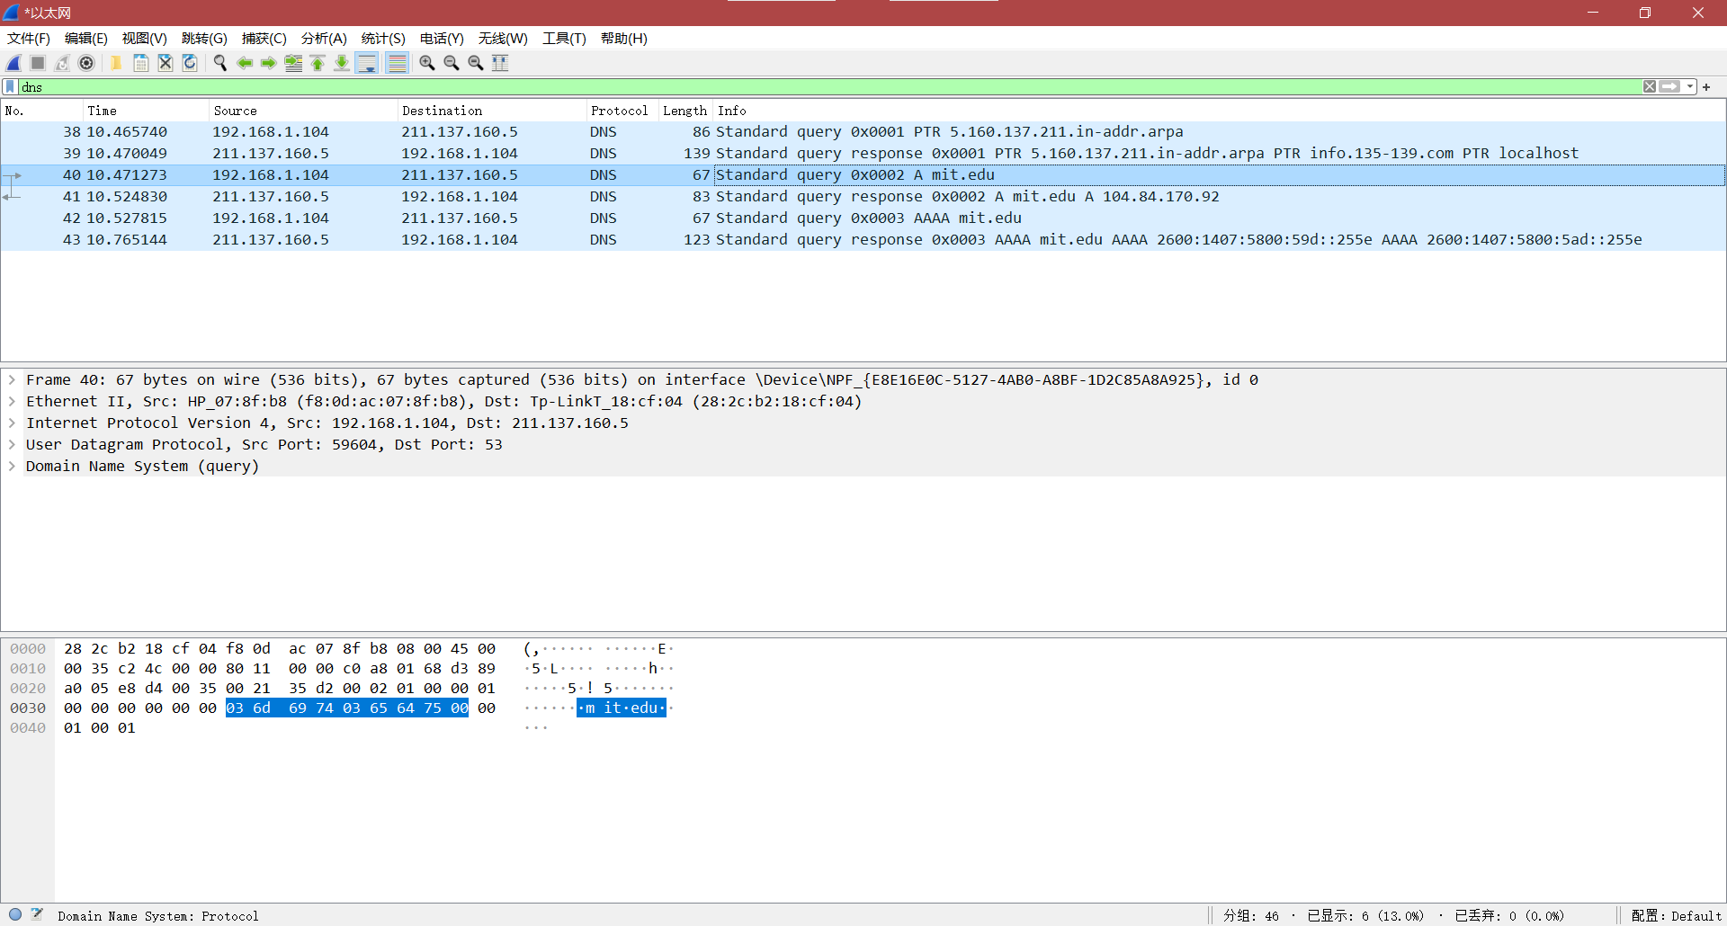Screen dimensions: 1727x926
Task: Select packet 38 PTR query row
Action: pos(863,132)
